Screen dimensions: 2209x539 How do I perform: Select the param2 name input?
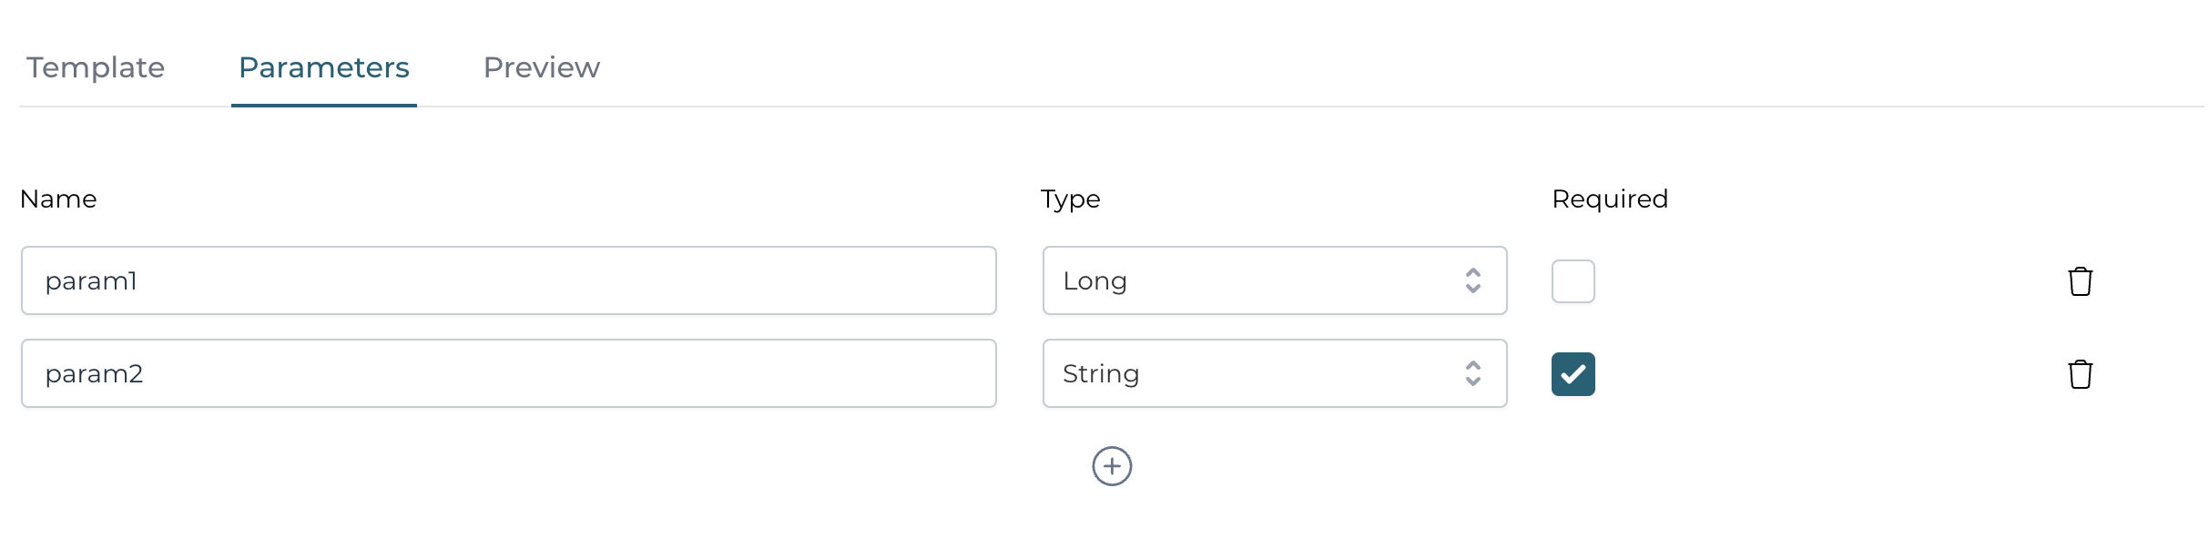(508, 373)
